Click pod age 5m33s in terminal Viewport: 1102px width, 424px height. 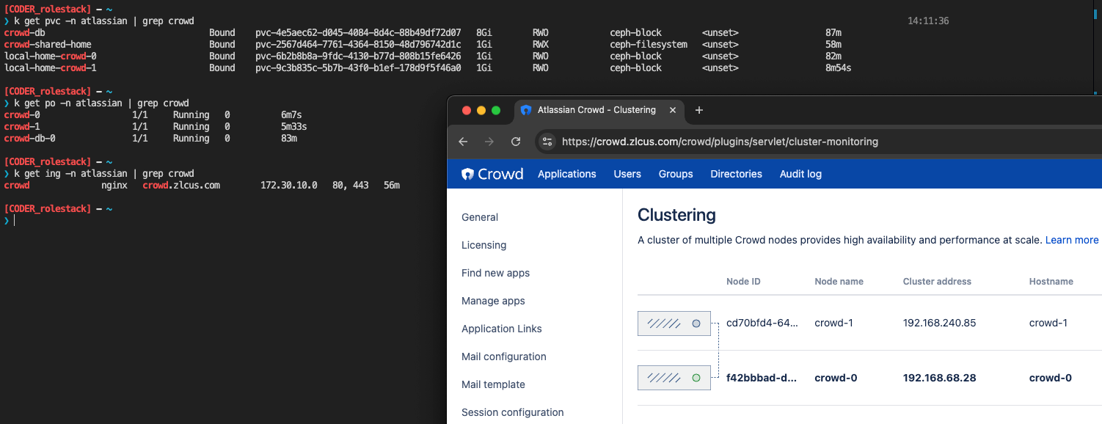(x=293, y=127)
